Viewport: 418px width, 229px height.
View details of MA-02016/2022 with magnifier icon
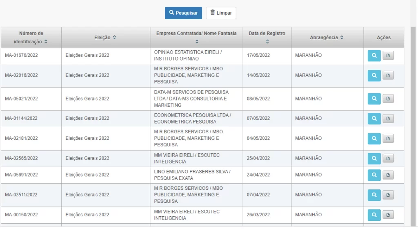click(374, 76)
